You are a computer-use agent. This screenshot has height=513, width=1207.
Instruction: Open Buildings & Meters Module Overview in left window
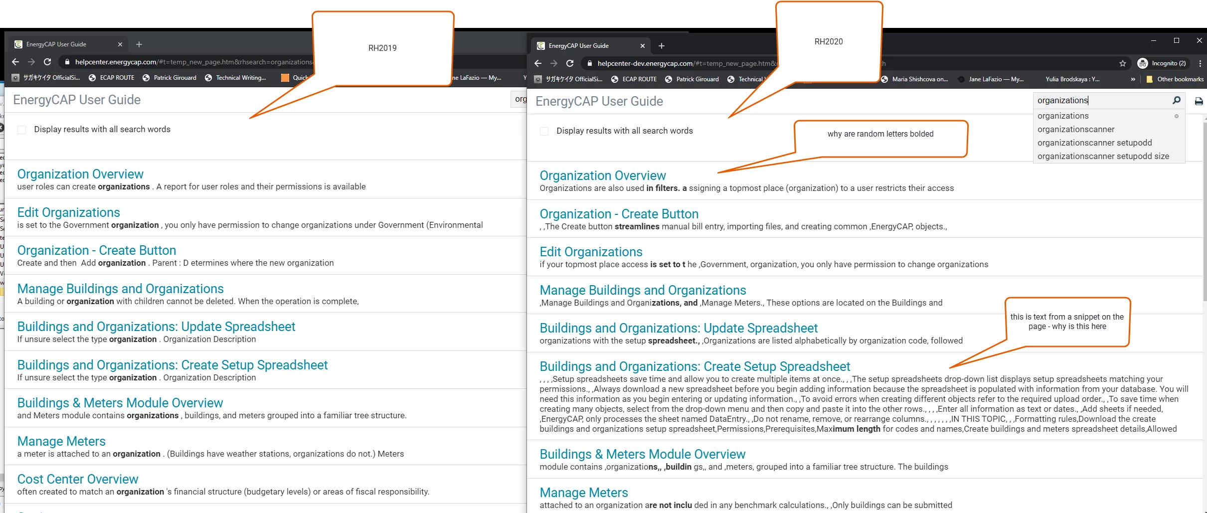click(x=120, y=403)
